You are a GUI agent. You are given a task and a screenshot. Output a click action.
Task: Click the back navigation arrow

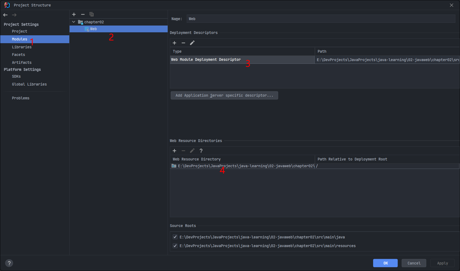point(5,15)
